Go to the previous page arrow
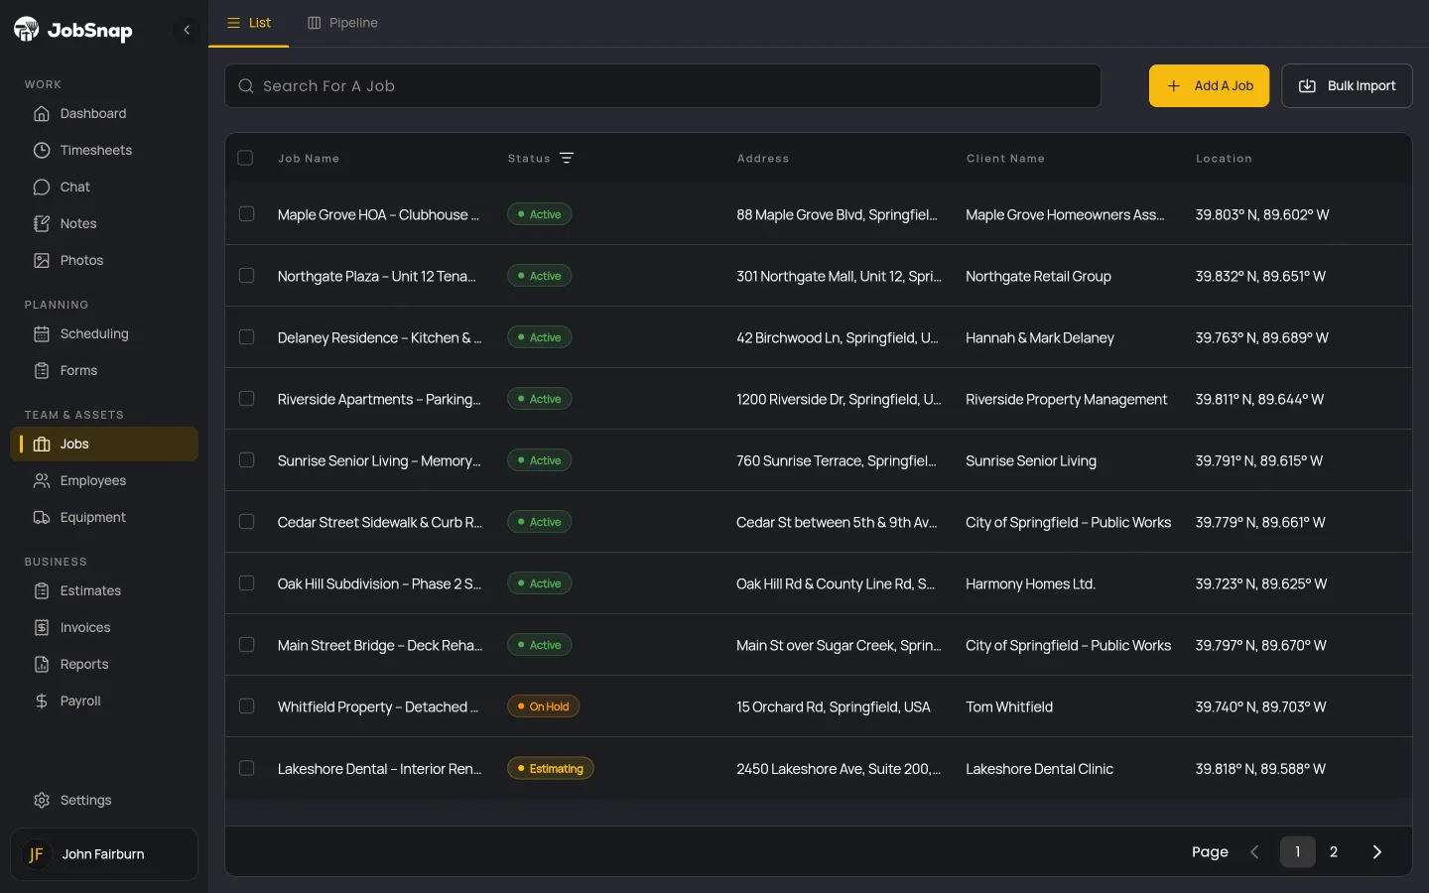The width and height of the screenshot is (1429, 893). pyautogui.click(x=1254, y=851)
